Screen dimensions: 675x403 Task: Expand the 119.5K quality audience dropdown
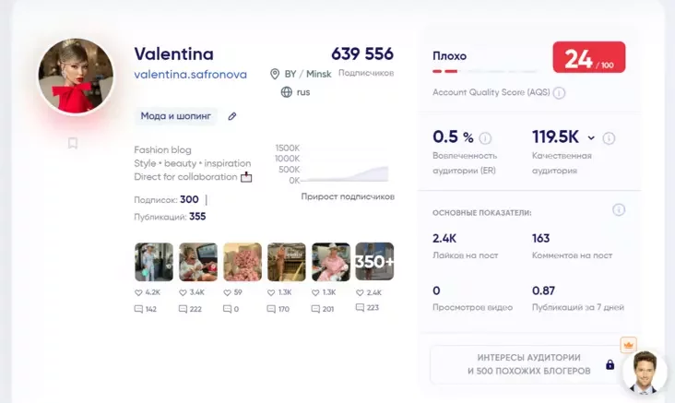point(591,138)
